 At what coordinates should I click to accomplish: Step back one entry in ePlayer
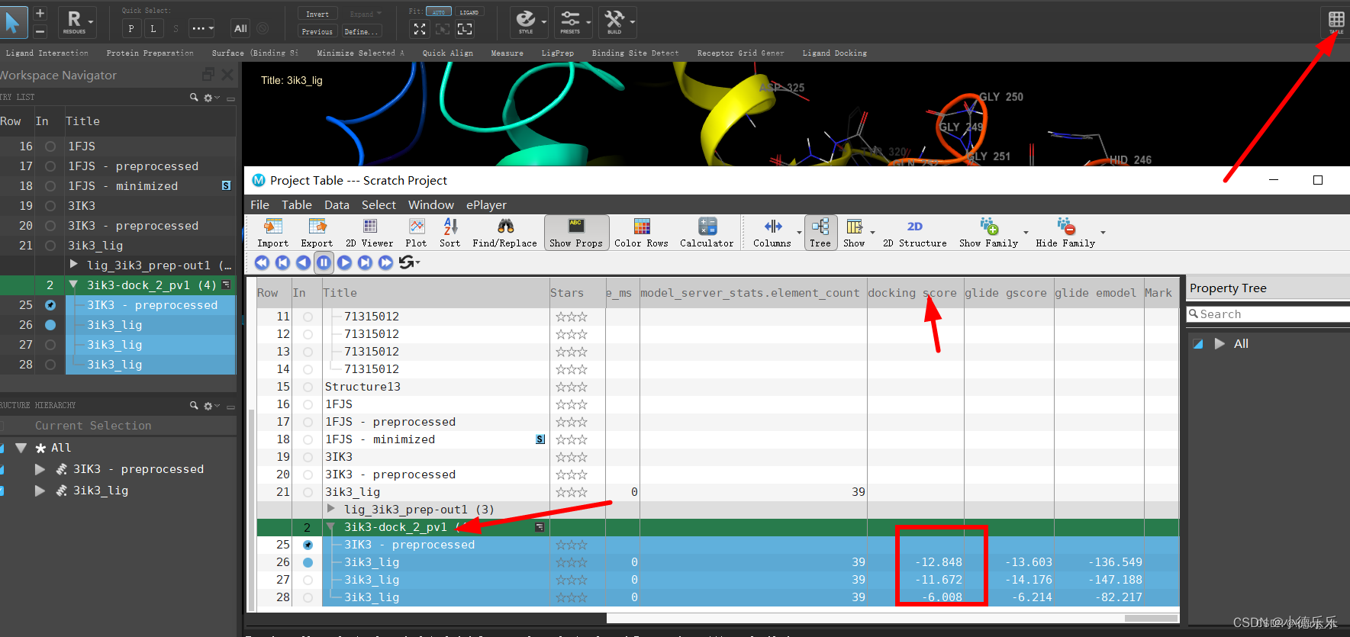click(303, 262)
